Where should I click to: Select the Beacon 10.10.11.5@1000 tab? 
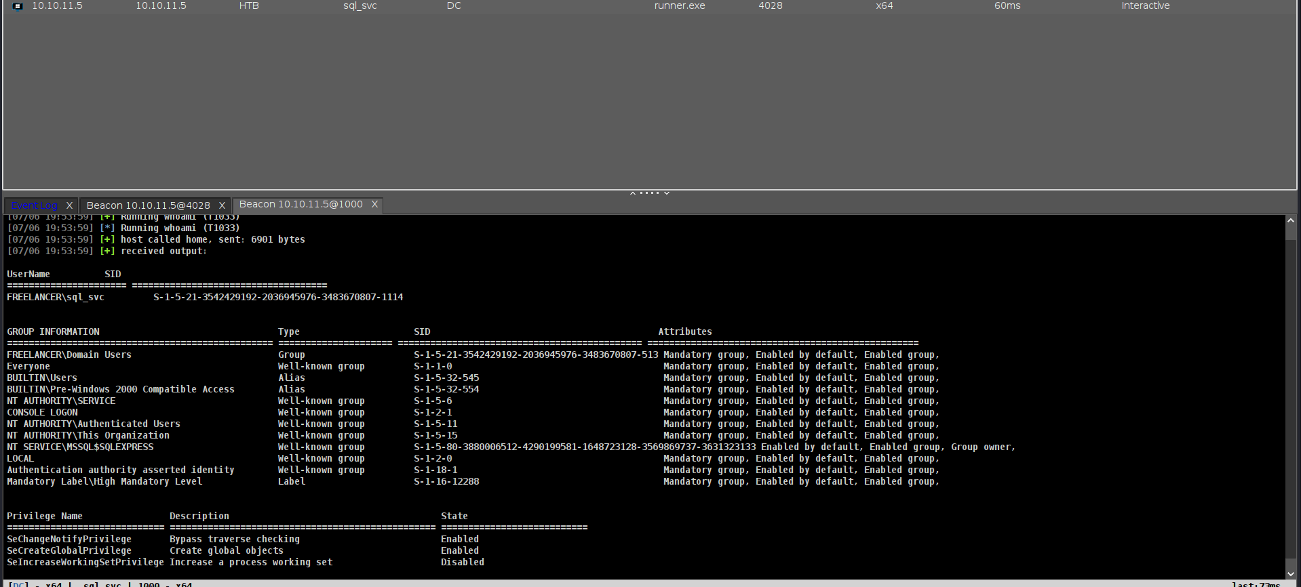[301, 204]
